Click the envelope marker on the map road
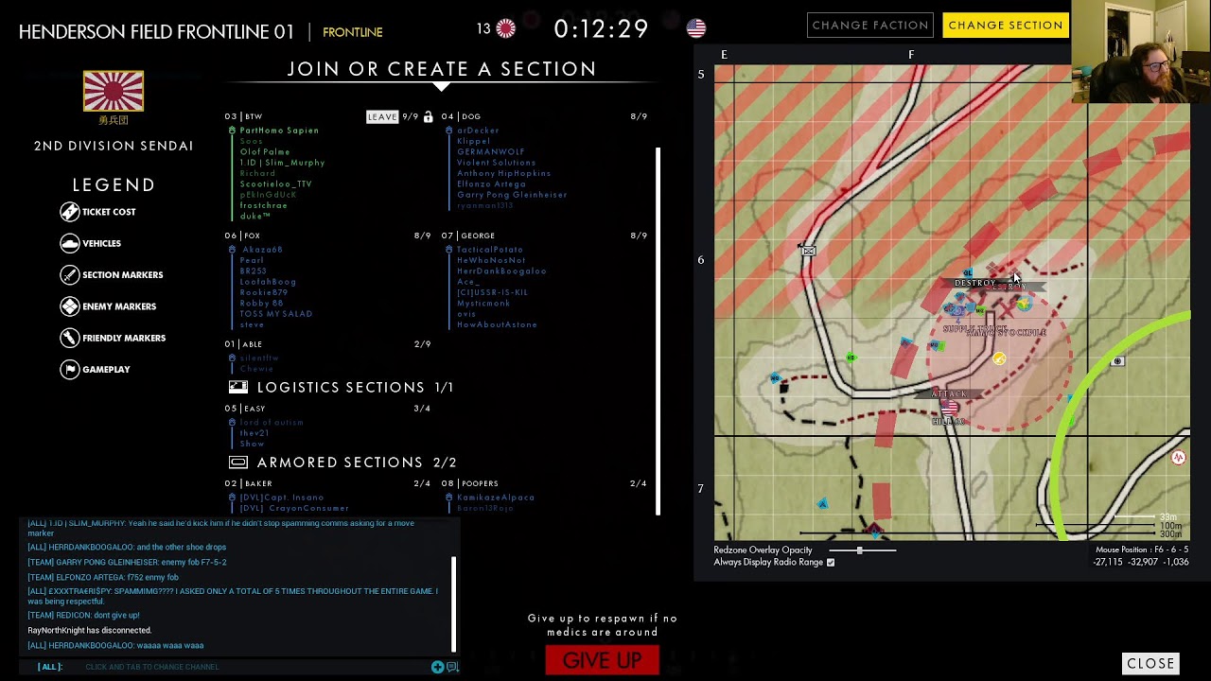The width and height of the screenshot is (1211, 681). (808, 251)
